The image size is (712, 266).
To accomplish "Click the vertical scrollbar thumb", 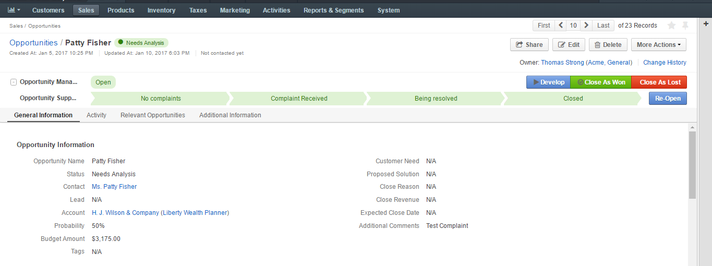I will tap(692, 165).
